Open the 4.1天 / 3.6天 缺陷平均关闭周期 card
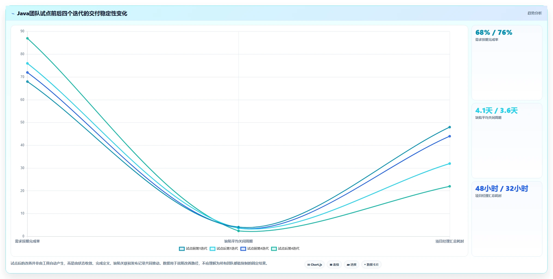This screenshot has width=553, height=279. [507, 141]
